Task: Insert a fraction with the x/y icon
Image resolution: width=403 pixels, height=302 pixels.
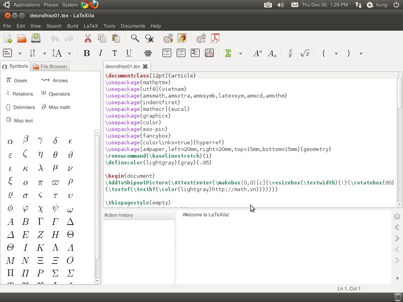Action: [x=290, y=53]
